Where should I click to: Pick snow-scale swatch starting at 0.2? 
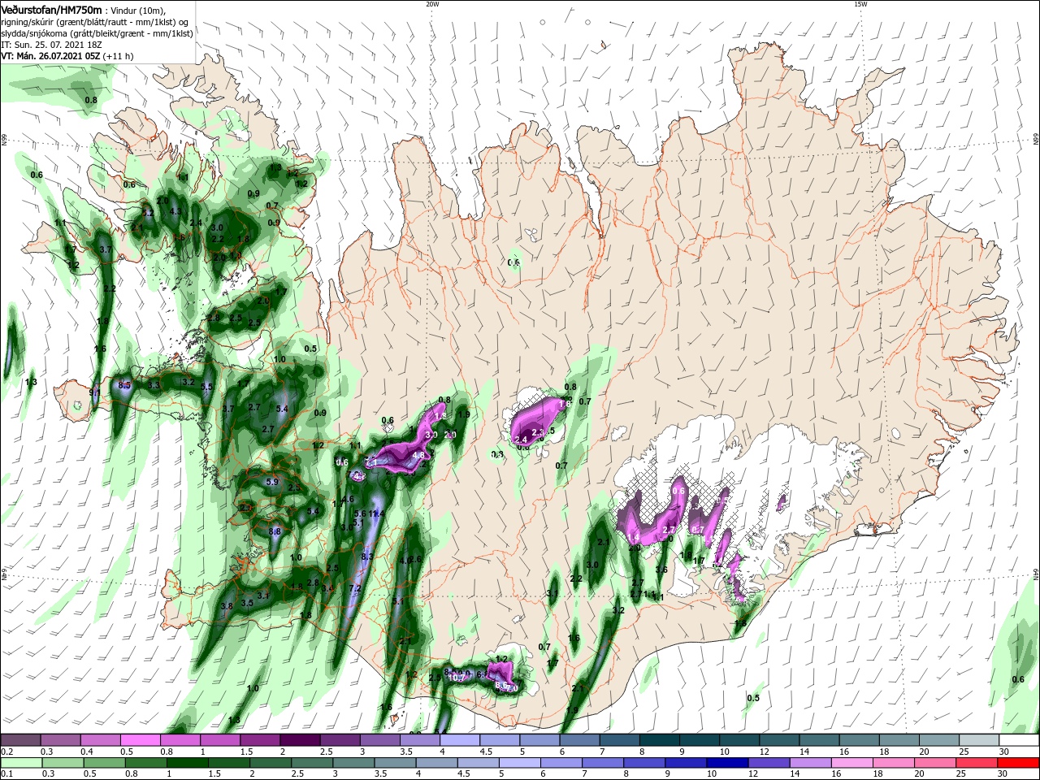[x=21, y=739]
